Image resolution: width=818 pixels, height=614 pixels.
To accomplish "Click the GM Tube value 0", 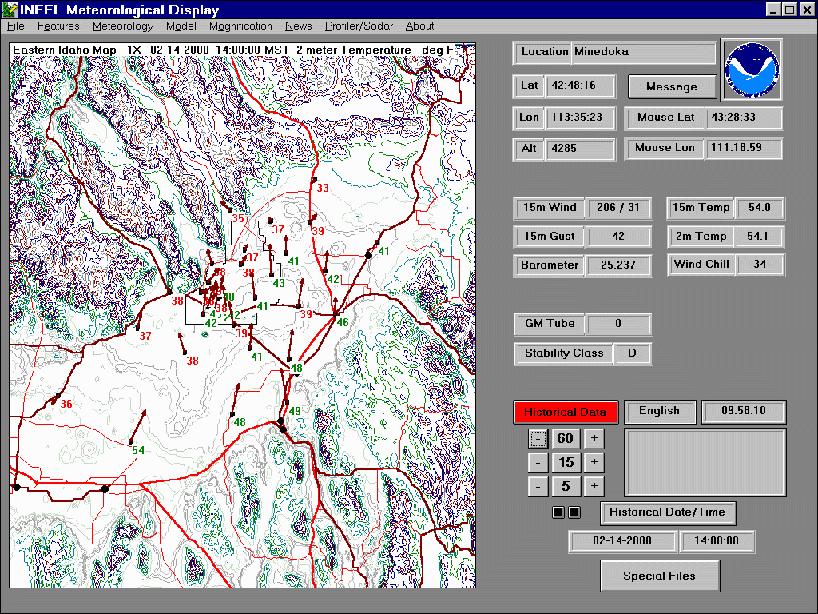I will click(x=619, y=324).
